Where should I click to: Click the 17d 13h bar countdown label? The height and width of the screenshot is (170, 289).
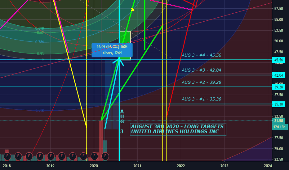click(x=279, y=127)
